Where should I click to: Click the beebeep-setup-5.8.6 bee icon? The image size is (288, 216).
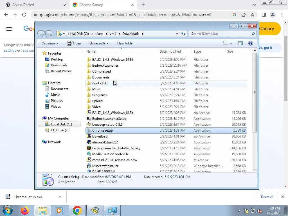tap(89, 125)
